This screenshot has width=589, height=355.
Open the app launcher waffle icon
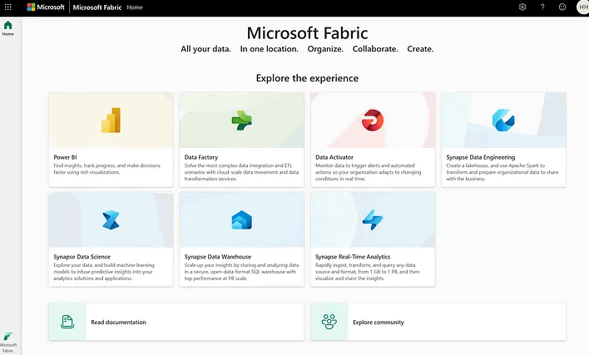[x=8, y=7]
